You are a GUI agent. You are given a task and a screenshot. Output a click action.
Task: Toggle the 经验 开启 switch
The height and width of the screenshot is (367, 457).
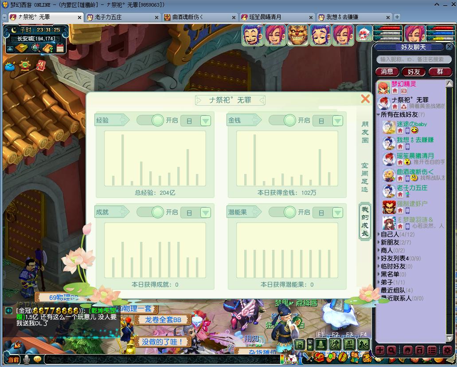(150, 120)
